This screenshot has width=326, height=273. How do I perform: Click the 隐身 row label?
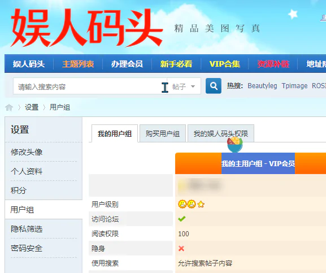98,249
